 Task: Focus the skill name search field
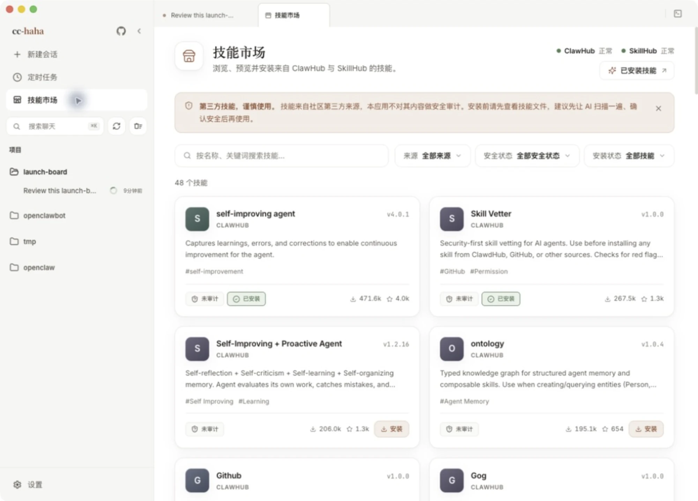[281, 156]
